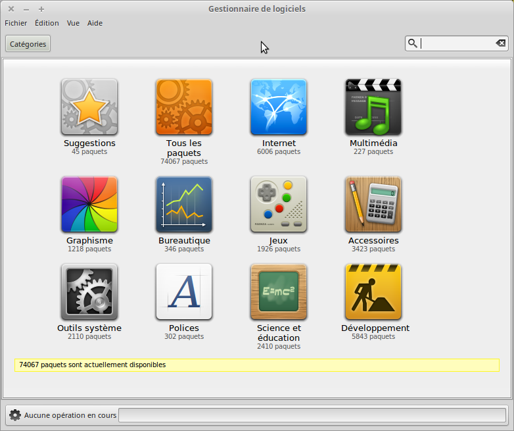The height and width of the screenshot is (431, 514).
Task: Open Science et éducation chalkboard icon
Action: coord(279,292)
